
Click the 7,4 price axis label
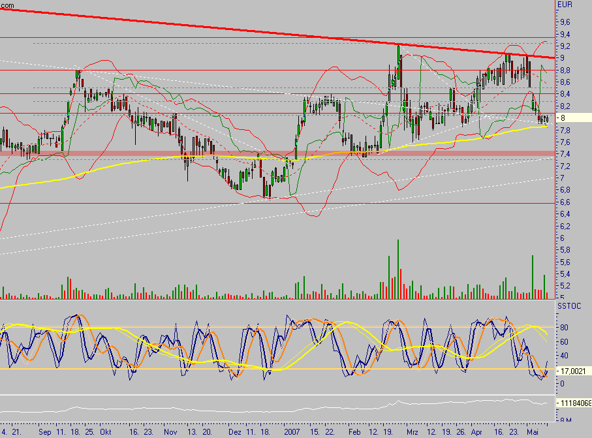[565, 154]
